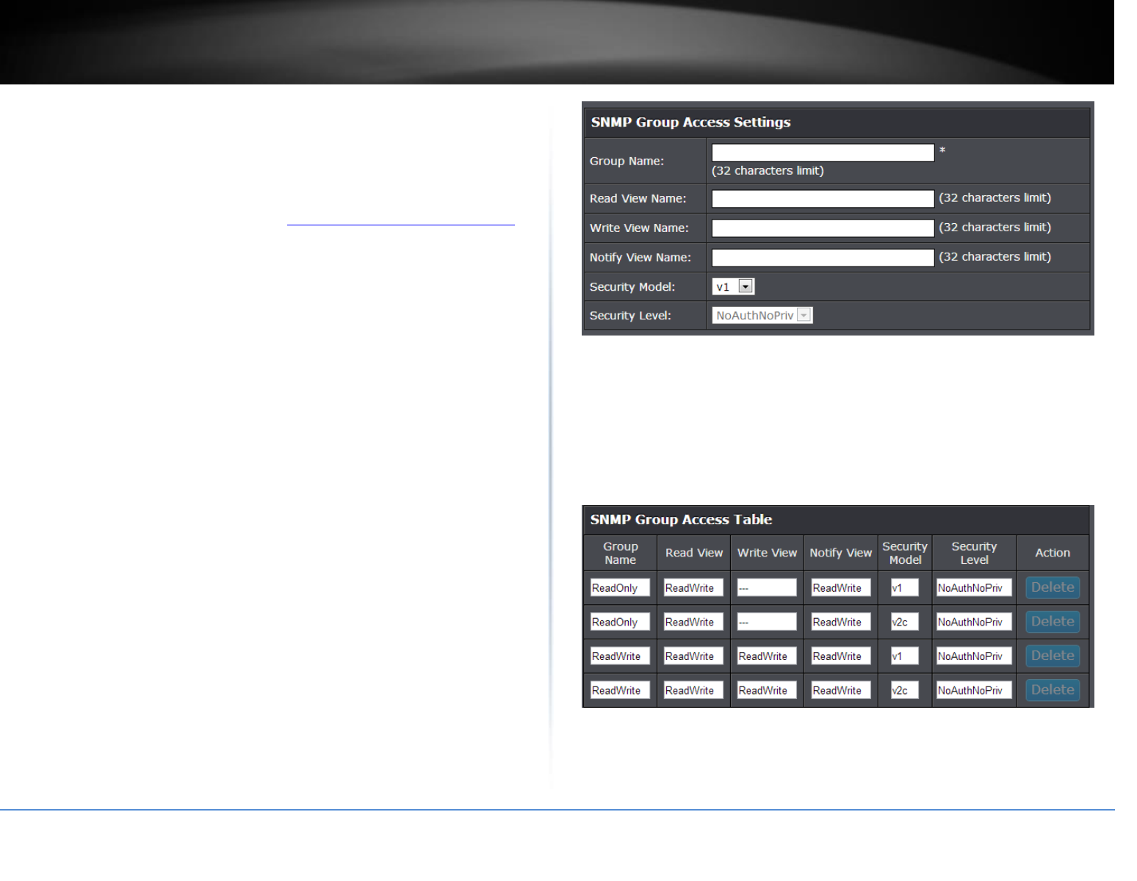Viewport: 1137px width, 881px height.
Task: Click the Write View cell in ReadWrite v1 row
Action: [767, 656]
